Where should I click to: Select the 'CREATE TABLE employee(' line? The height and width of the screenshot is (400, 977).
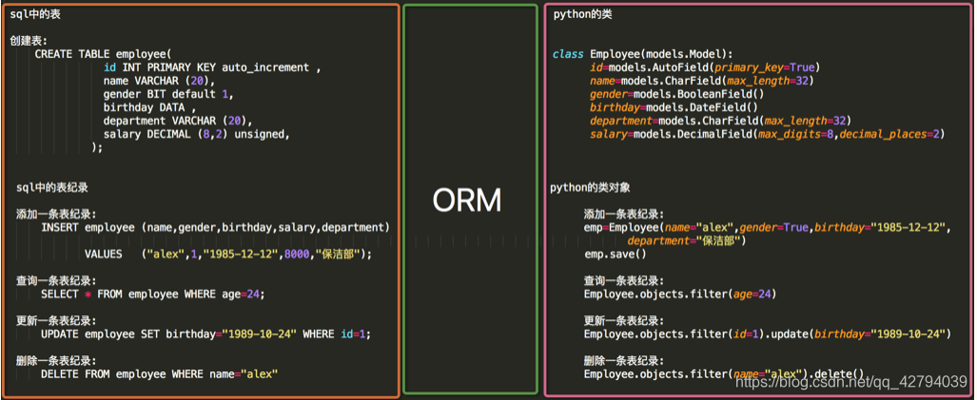(103, 54)
